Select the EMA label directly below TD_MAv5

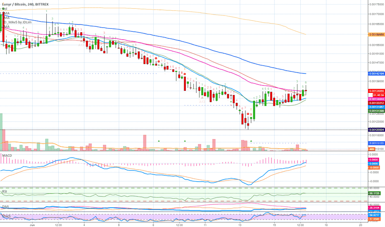point(6,26)
